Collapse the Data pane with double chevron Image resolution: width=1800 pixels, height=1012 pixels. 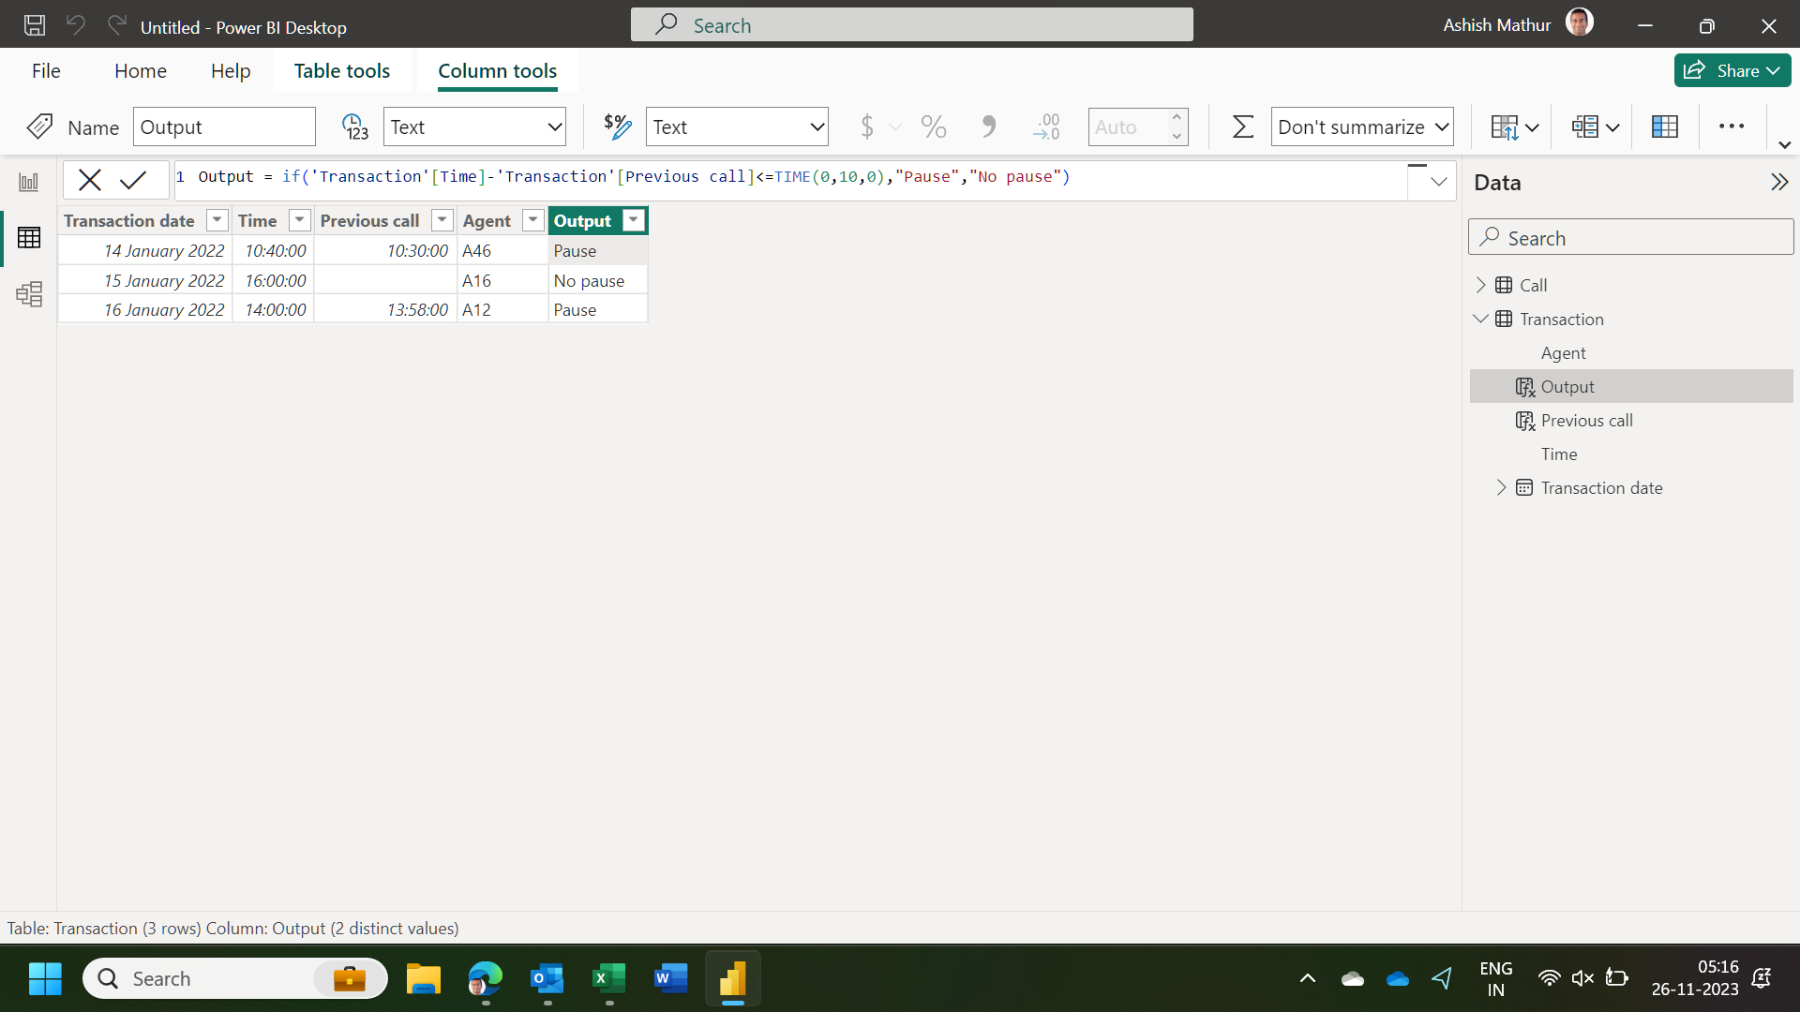point(1778,183)
